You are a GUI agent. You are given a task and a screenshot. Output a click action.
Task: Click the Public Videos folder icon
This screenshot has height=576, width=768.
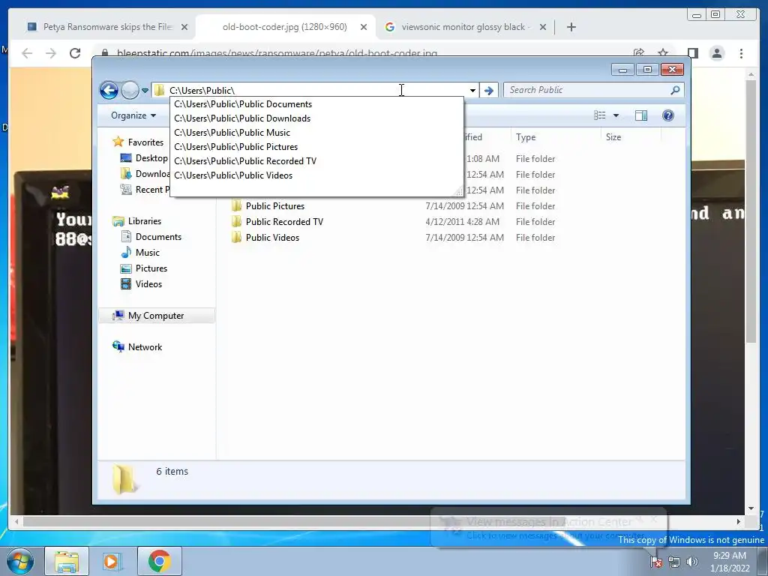(x=236, y=238)
